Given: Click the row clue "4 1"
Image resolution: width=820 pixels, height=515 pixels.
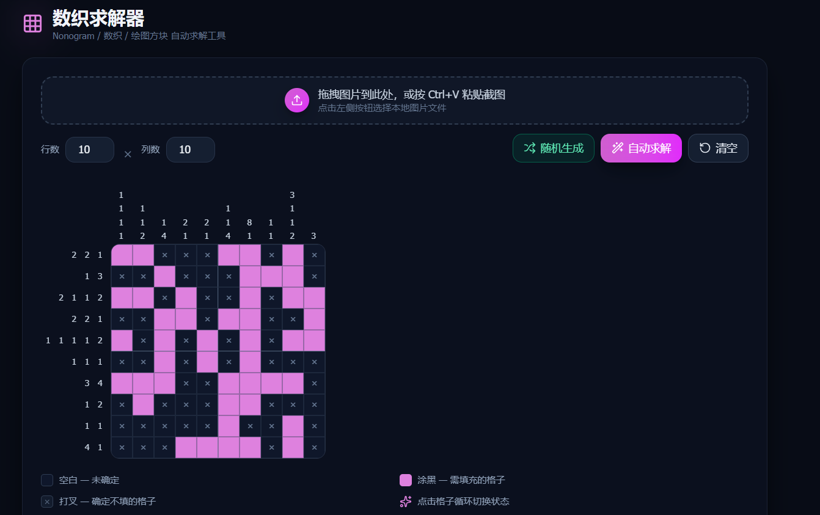Looking at the screenshot, I should click(93, 447).
